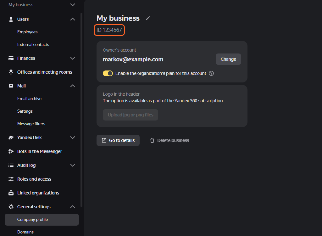Click the business ID 1234567 text
Image resolution: width=322 pixels, height=236 pixels.
[x=109, y=30]
